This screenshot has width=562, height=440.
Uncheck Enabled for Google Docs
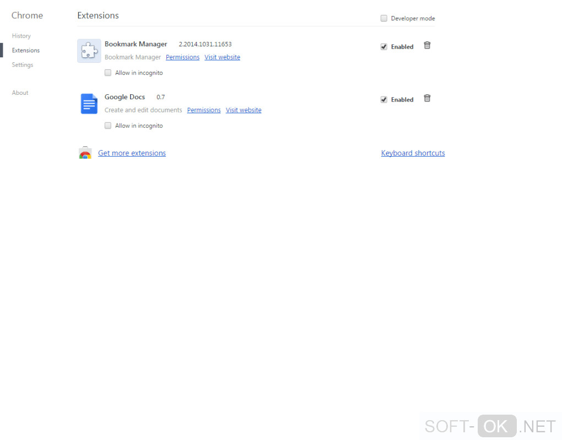[384, 100]
